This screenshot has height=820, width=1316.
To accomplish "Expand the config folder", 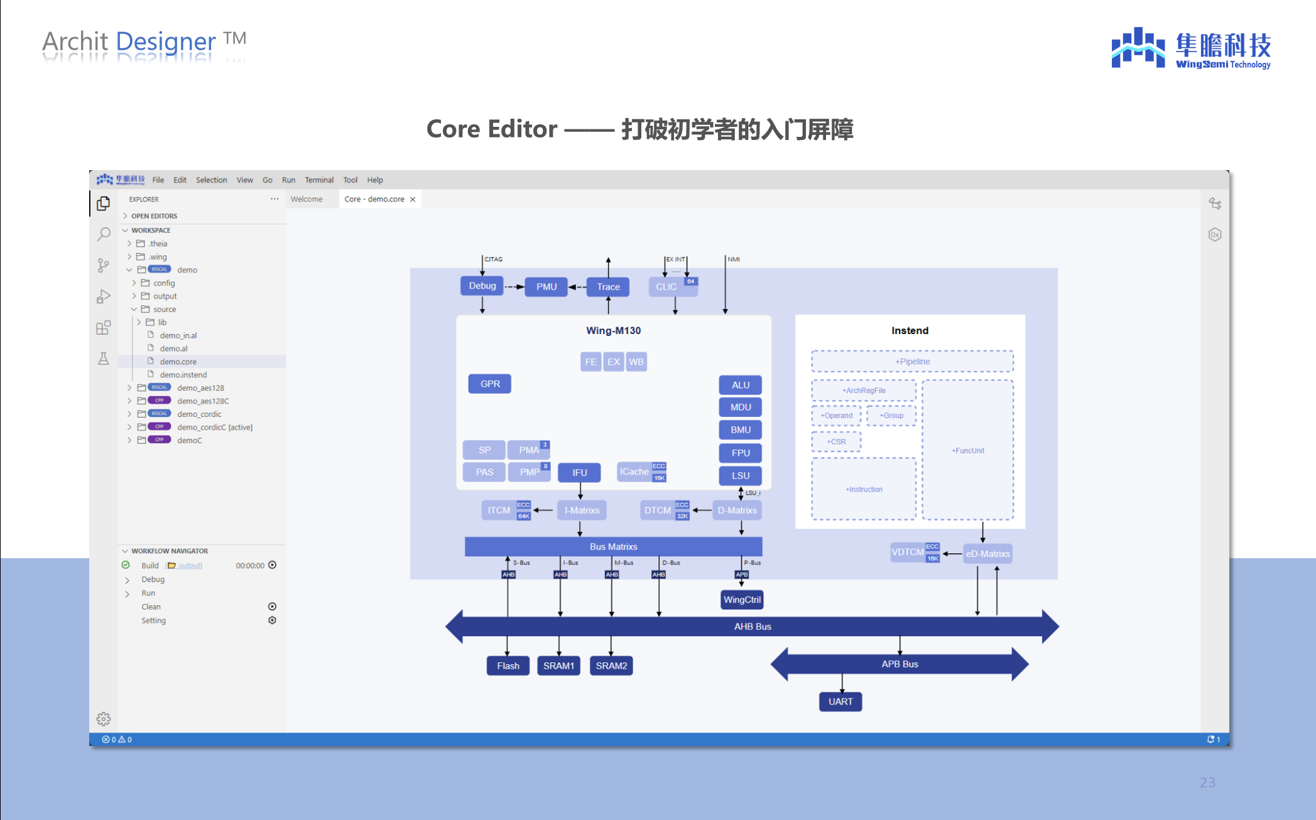I will [134, 283].
